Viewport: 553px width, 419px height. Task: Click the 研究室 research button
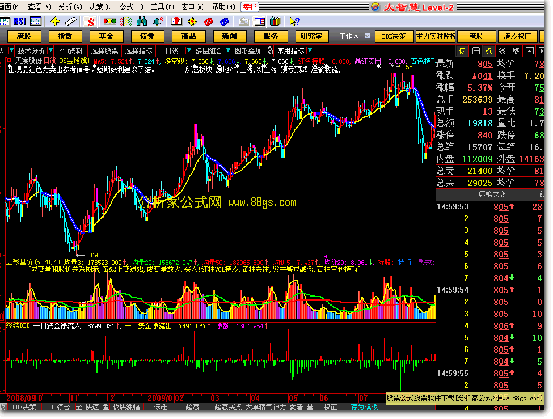(x=312, y=36)
